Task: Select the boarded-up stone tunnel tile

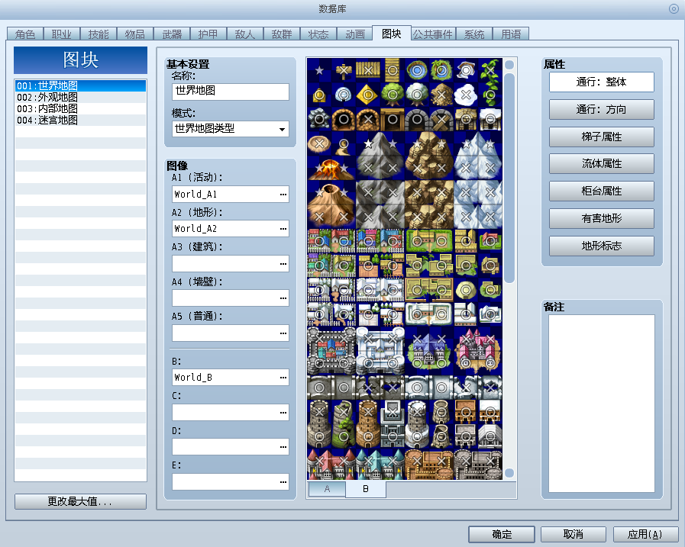Action: pos(441,119)
